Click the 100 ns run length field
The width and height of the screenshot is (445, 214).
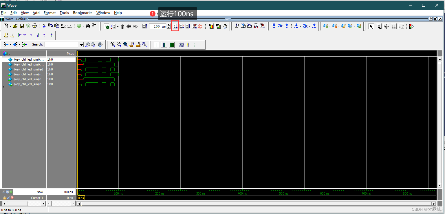click(158, 26)
